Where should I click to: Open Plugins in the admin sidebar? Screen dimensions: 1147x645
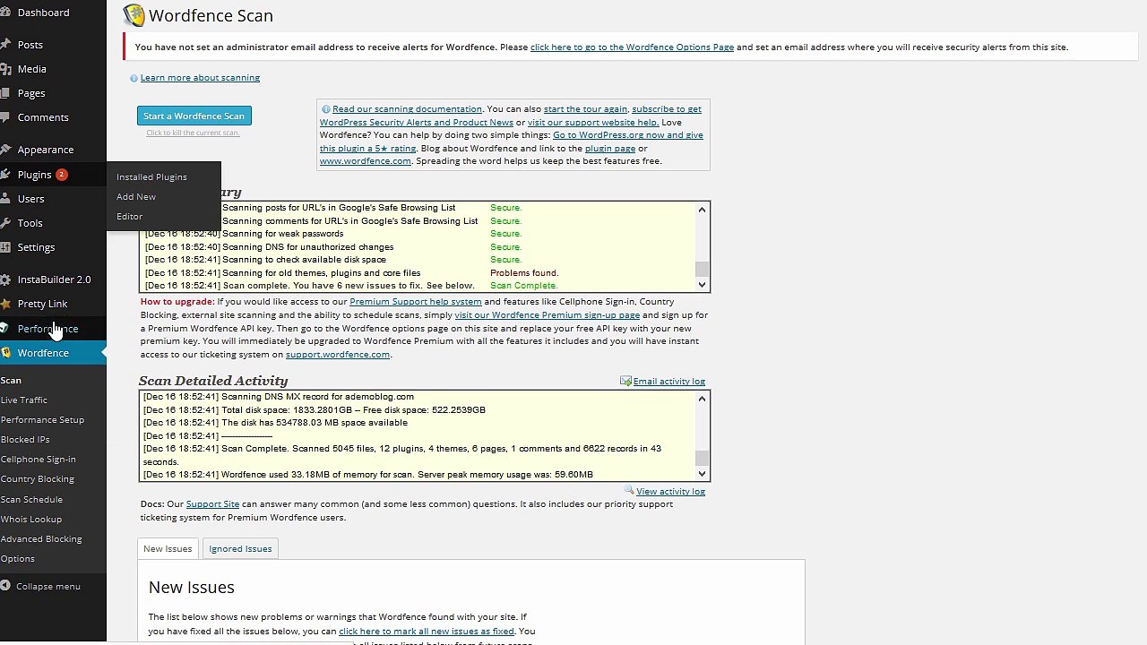click(34, 175)
